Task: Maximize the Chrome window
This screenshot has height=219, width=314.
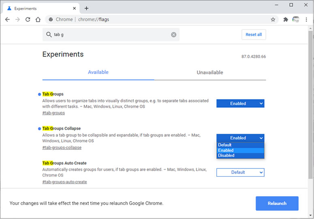Action: (291, 5)
